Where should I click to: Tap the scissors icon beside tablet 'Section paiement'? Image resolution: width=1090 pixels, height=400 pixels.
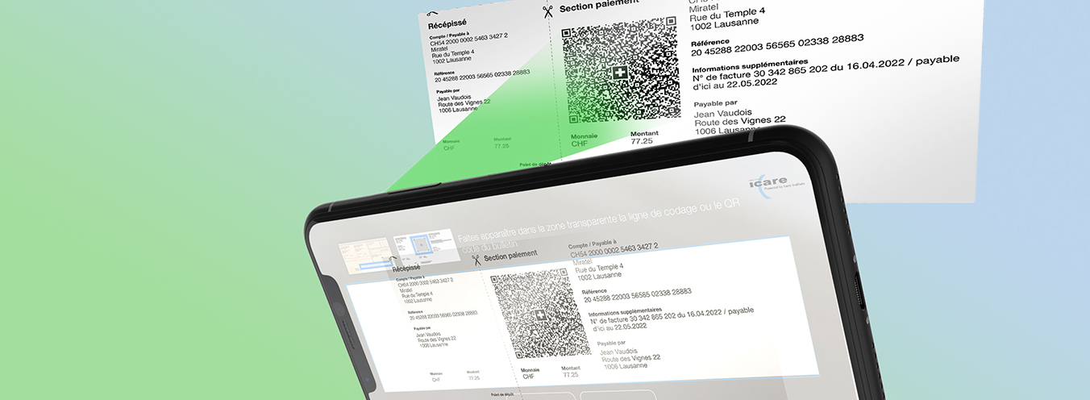point(476,259)
